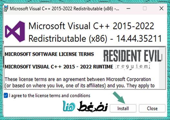The image size is (170, 120).
Task: Close the window with the X button
Action: 161,8
